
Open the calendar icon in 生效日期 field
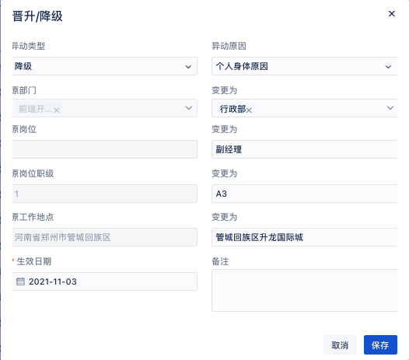coord(20,281)
